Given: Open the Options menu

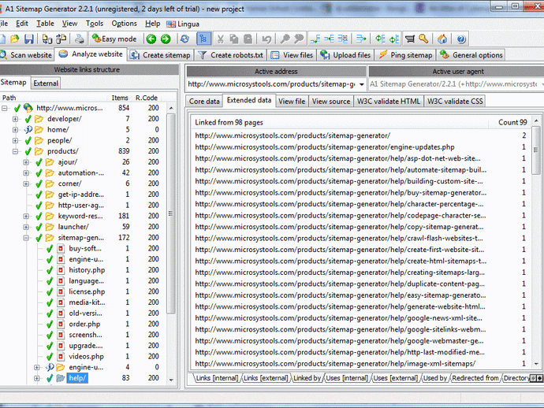Looking at the screenshot, I should pos(124,24).
